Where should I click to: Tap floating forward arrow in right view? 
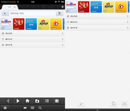coord(81,103)
